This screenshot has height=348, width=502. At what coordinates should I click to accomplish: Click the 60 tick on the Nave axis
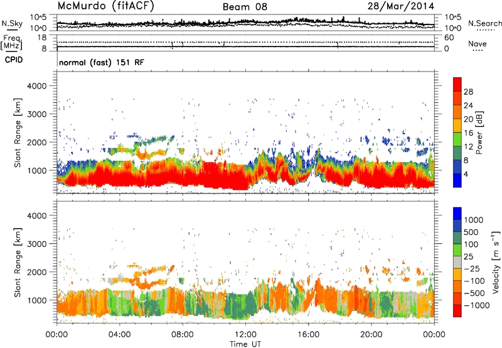pos(449,38)
